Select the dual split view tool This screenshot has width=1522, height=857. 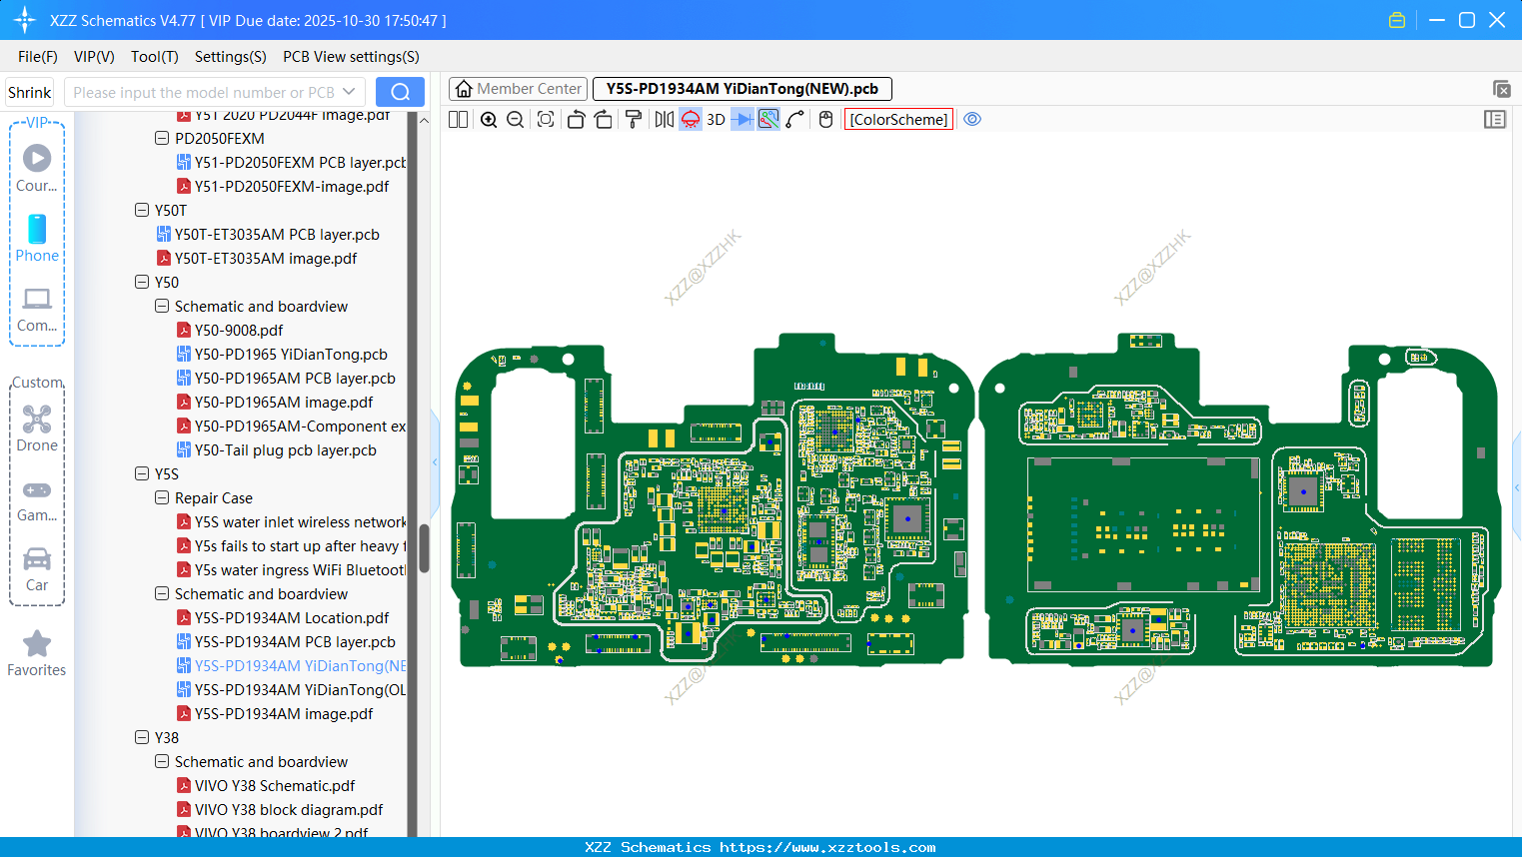click(x=457, y=119)
